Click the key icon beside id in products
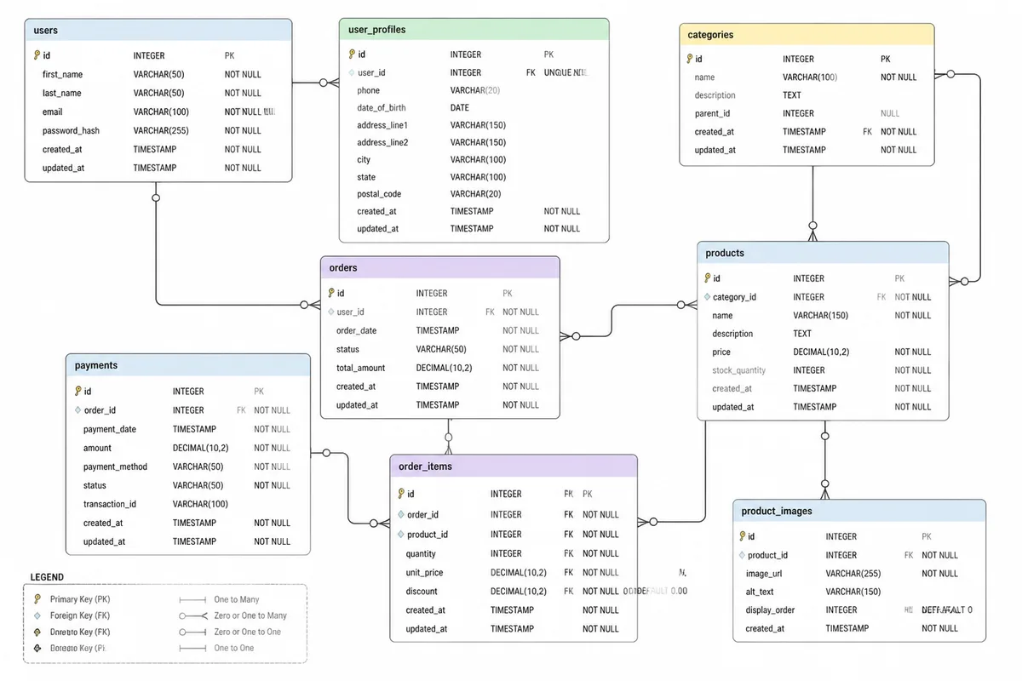The width and height of the screenshot is (1022, 681). (707, 278)
